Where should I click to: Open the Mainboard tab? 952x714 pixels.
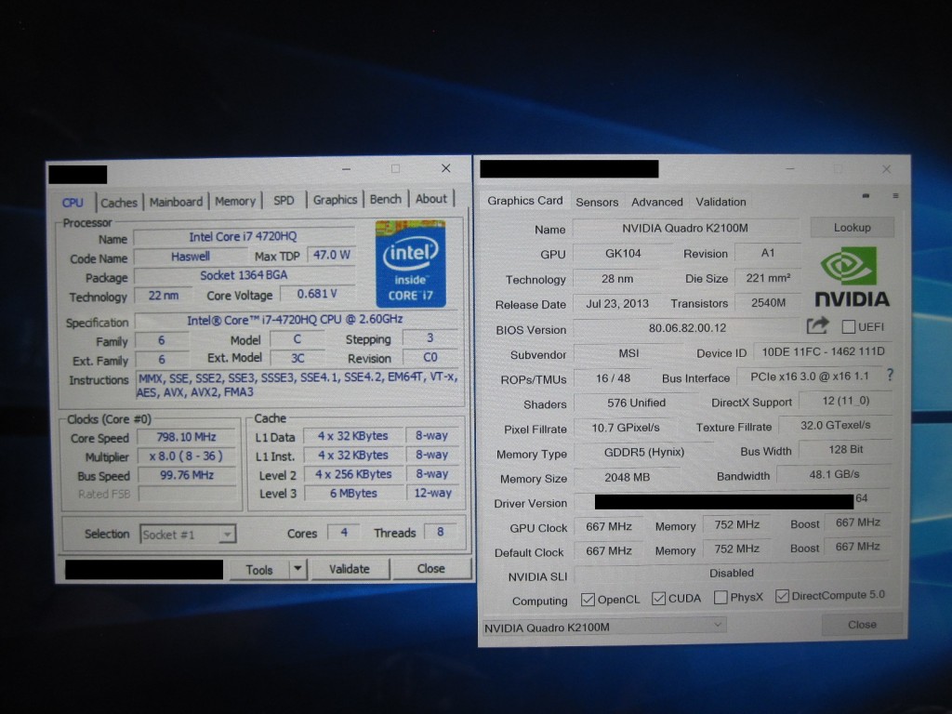click(x=176, y=202)
